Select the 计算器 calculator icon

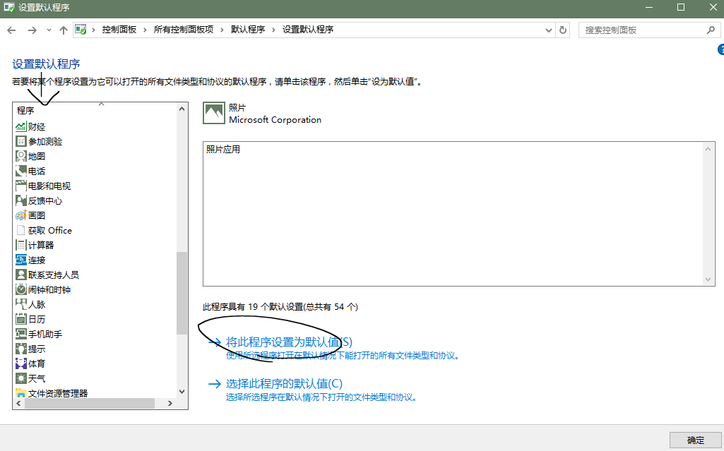(20, 245)
